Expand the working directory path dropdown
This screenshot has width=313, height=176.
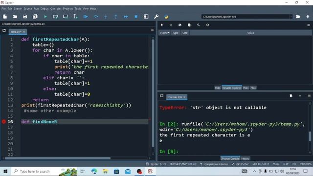291,17
